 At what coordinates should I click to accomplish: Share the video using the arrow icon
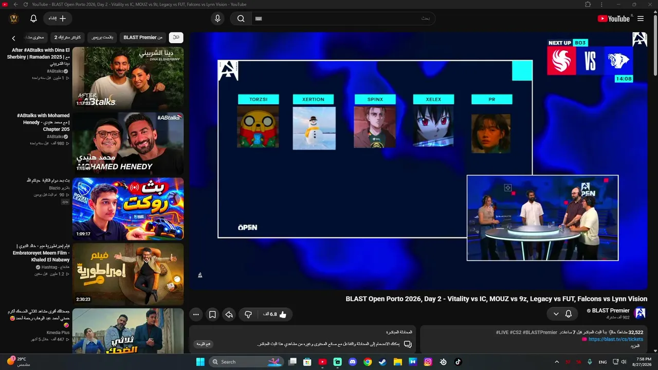click(x=229, y=314)
